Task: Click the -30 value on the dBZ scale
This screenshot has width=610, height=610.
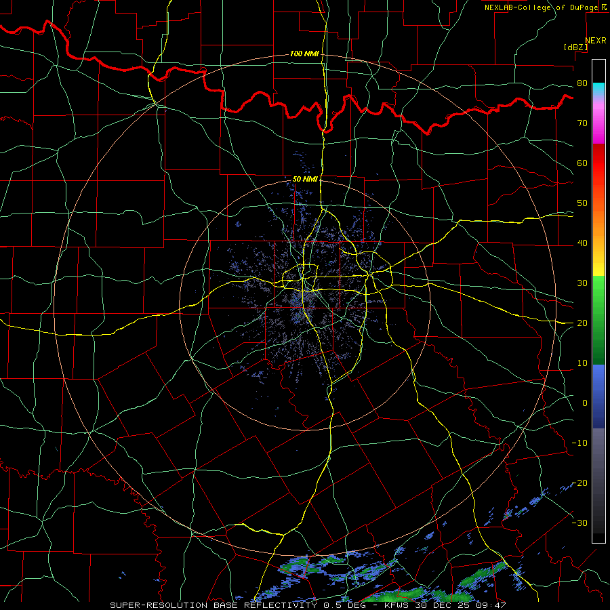Action: pos(579,523)
